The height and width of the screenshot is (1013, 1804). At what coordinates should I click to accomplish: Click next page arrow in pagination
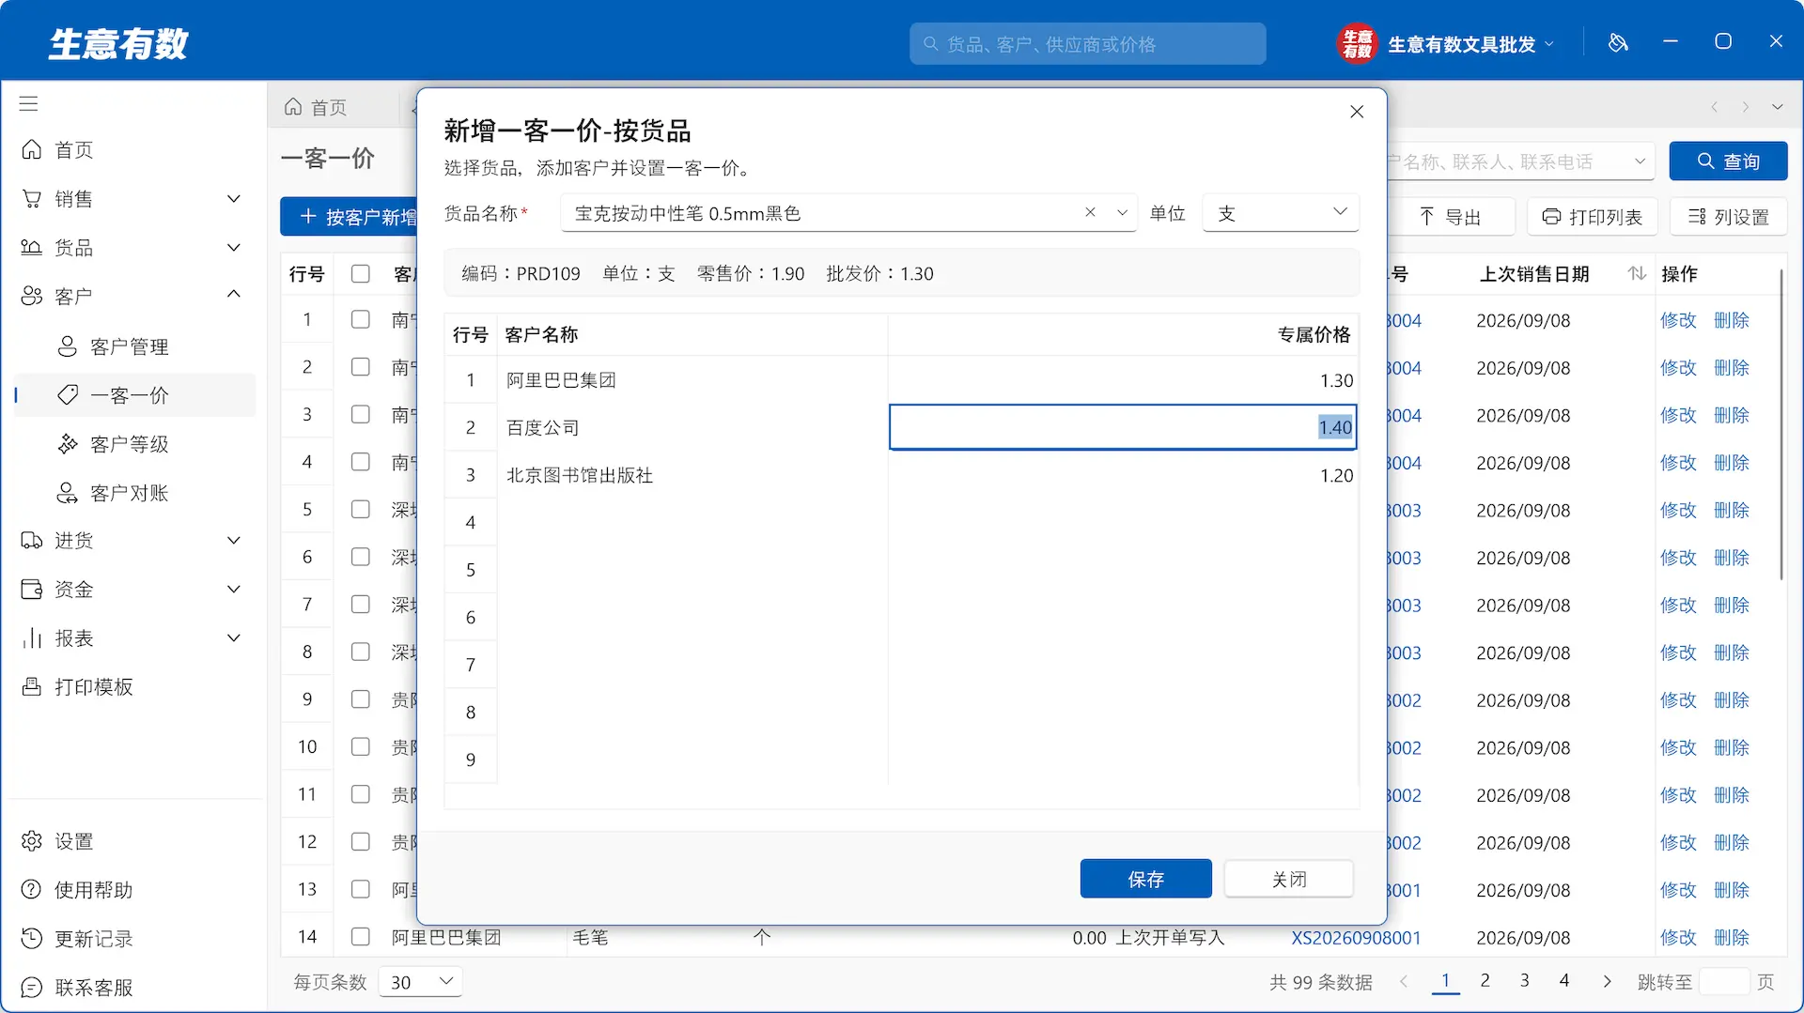1607,982
